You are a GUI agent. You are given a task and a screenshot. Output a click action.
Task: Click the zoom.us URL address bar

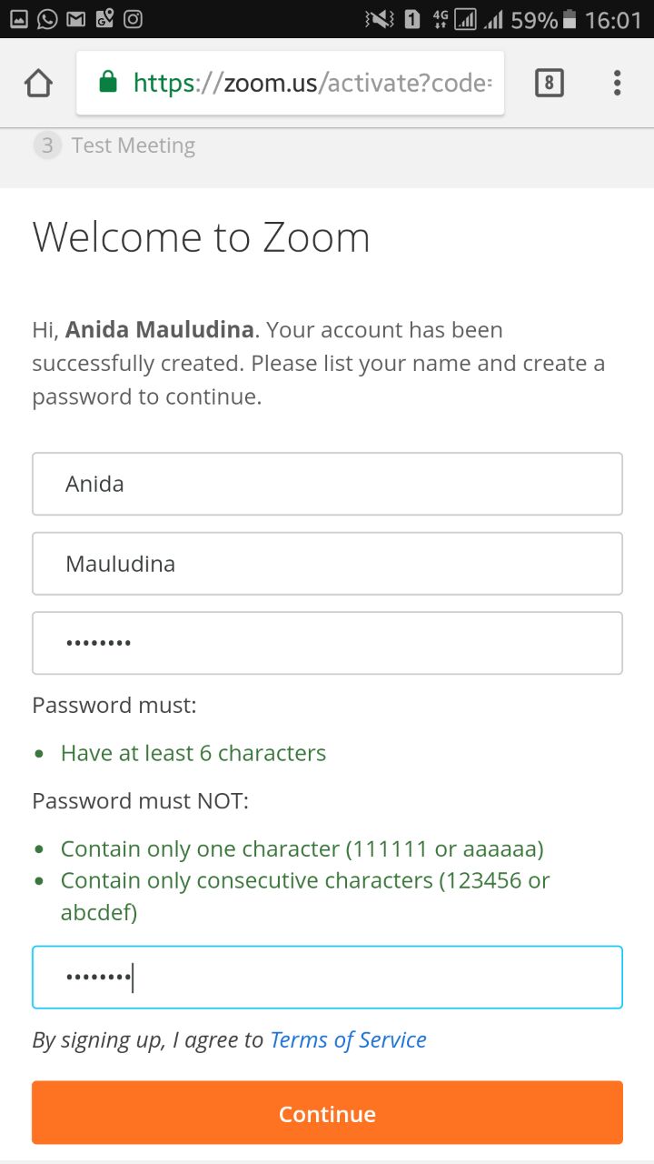[x=309, y=84]
